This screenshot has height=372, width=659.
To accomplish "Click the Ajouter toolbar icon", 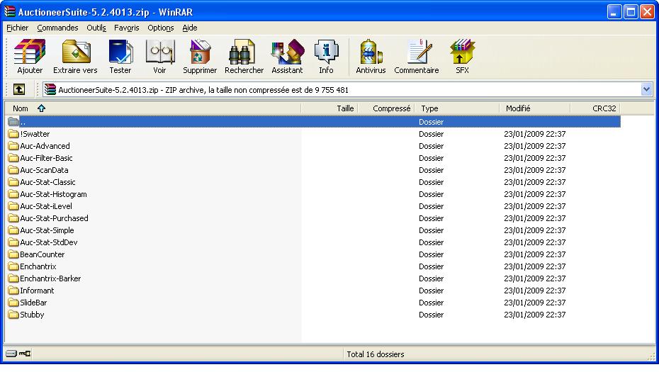I will click(x=30, y=52).
